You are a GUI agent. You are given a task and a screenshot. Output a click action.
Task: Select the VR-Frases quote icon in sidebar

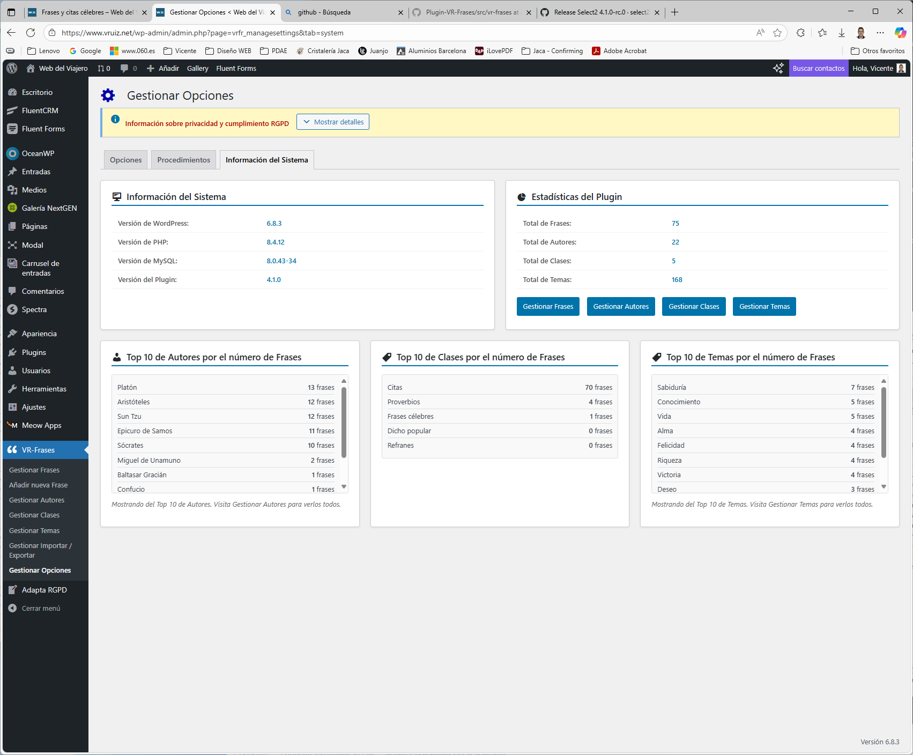tap(12, 450)
